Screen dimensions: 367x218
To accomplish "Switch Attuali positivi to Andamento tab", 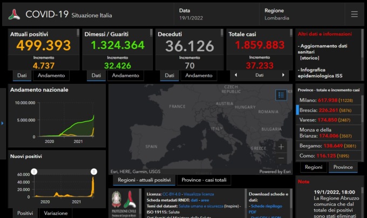I will coord(51,76).
